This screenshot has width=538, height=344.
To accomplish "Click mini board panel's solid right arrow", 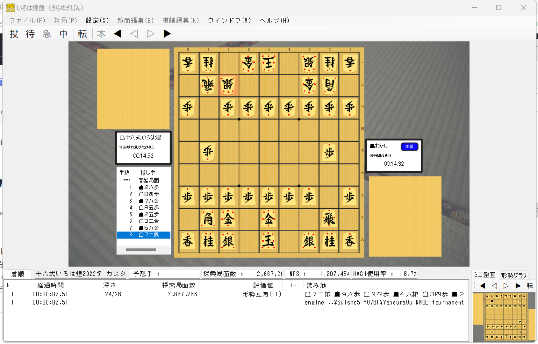I will (x=518, y=286).
